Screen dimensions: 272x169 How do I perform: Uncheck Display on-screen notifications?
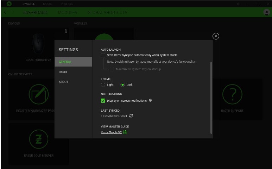103,101
